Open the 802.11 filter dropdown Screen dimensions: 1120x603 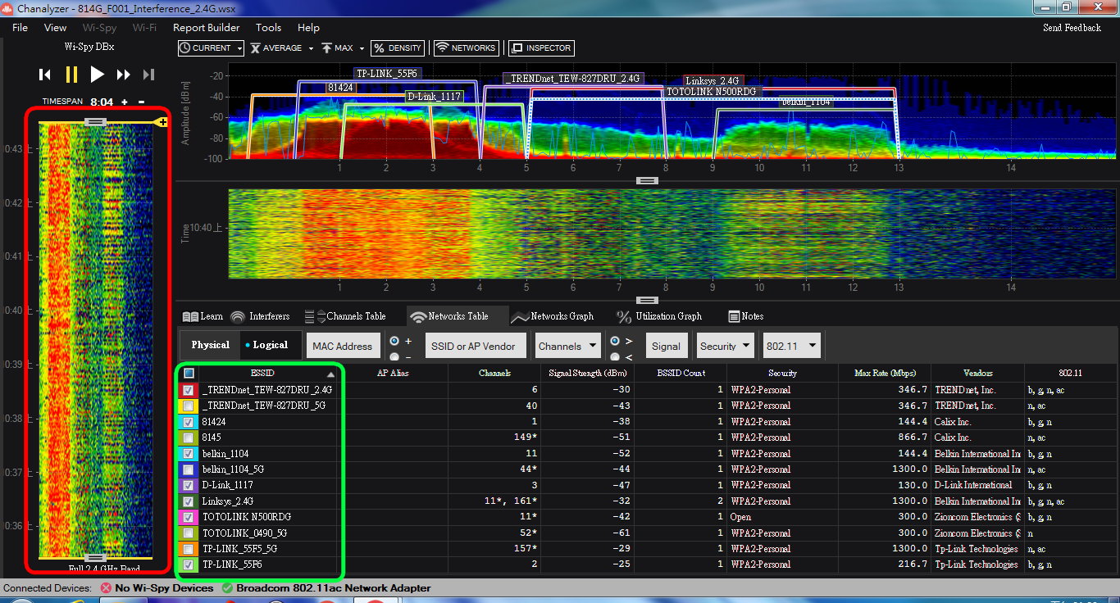tap(790, 347)
